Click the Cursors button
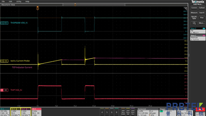The height and width of the screenshot is (116, 206). tap(194, 8)
